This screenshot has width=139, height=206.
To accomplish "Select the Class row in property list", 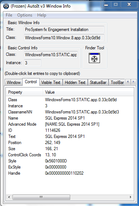I will click(70, 100).
